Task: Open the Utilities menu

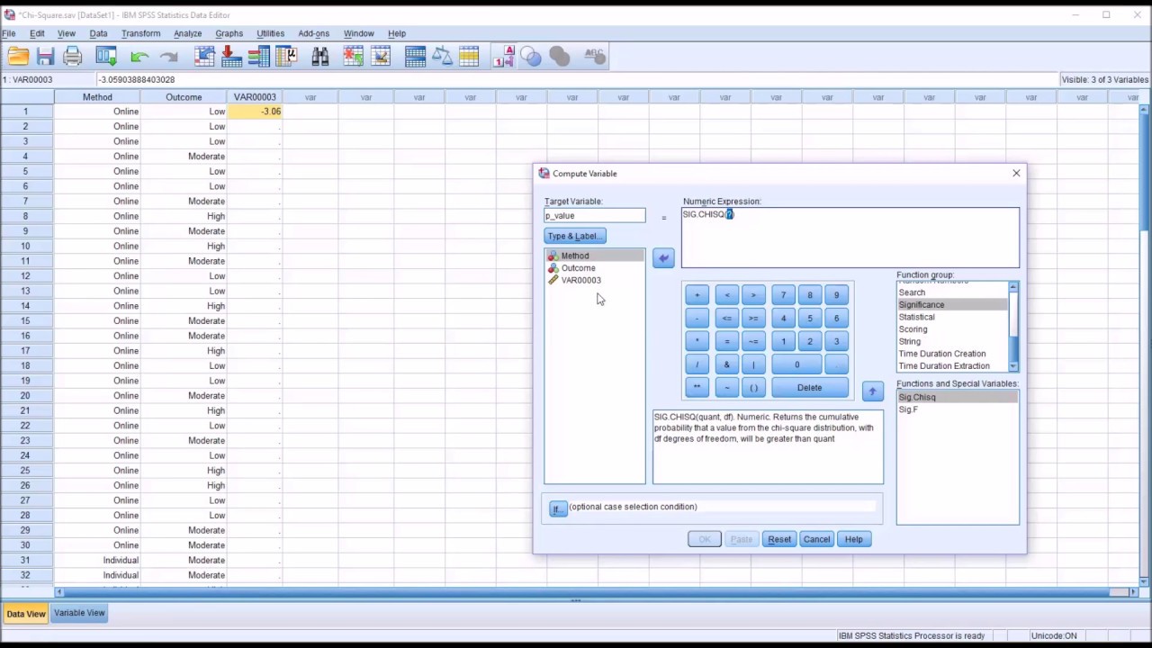Action: (270, 33)
